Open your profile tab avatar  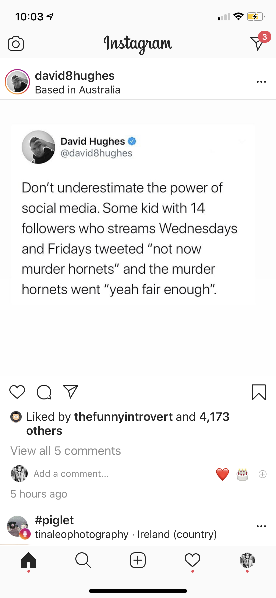click(x=247, y=560)
